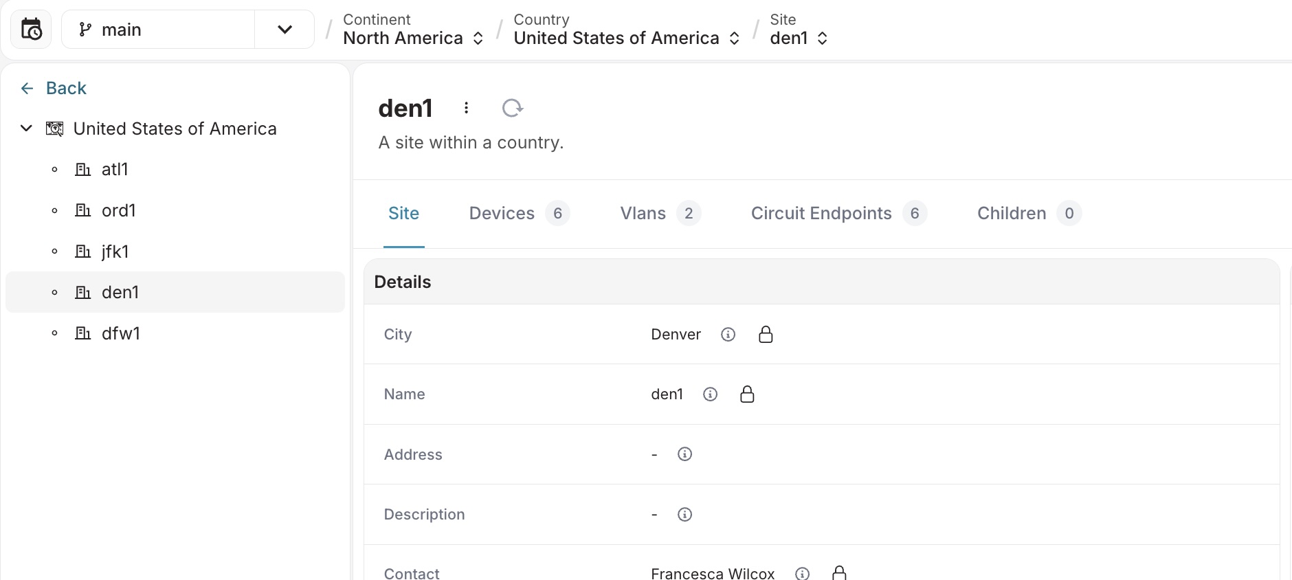Screen dimensions: 1292x580
Task: Collapse the United States of America tree node
Action: (x=26, y=129)
